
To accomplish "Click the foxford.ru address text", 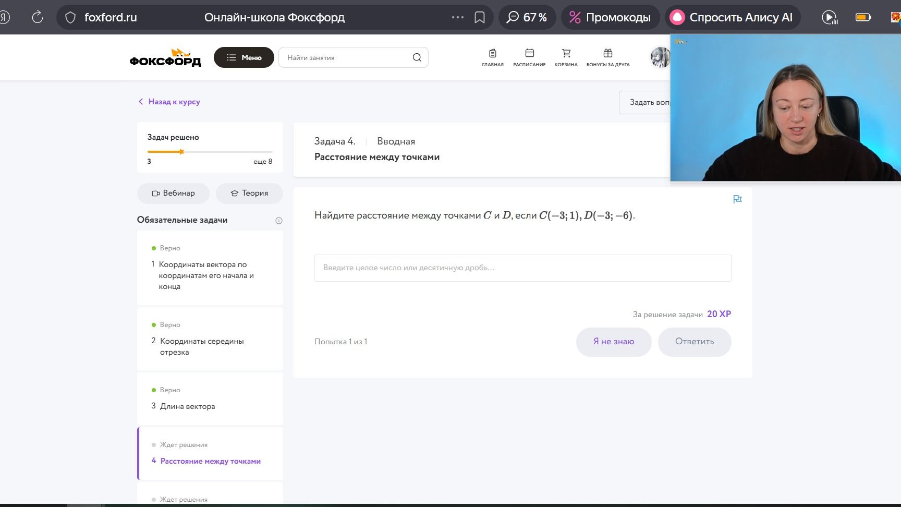I will coord(111,17).
